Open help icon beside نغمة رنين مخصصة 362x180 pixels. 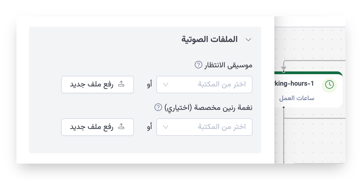[x=158, y=107]
